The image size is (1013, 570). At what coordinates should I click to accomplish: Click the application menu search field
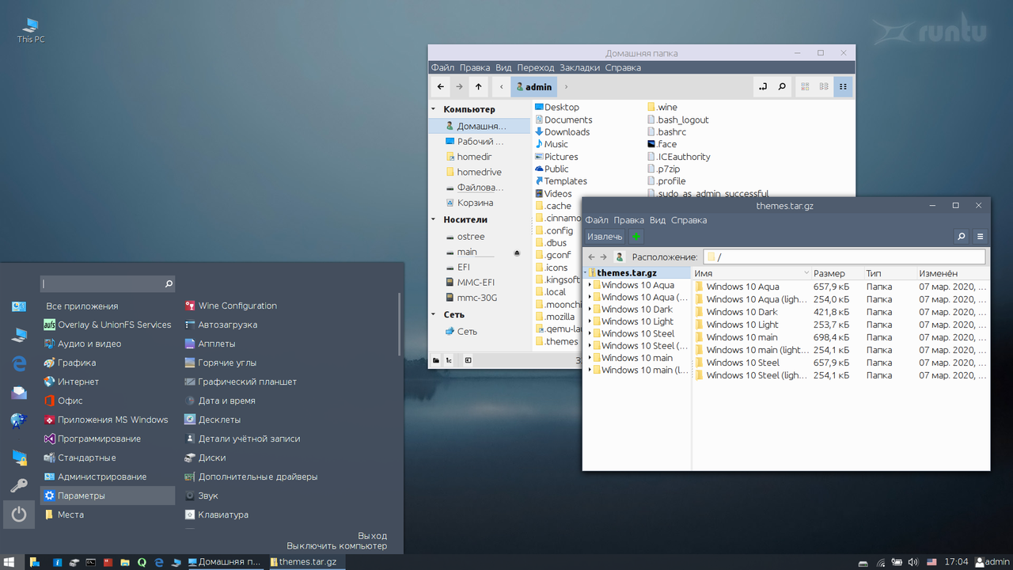[x=108, y=283]
